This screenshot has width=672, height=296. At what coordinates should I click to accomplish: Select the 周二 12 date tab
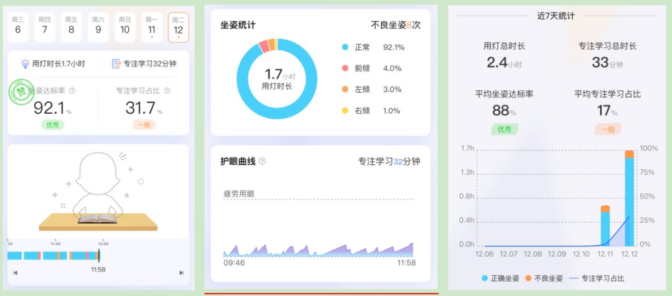[178, 27]
